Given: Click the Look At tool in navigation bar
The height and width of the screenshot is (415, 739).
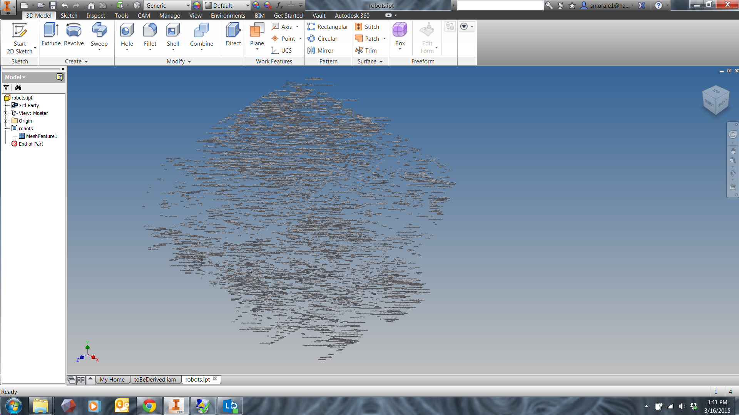Looking at the screenshot, I should coord(733,187).
